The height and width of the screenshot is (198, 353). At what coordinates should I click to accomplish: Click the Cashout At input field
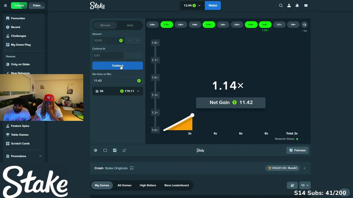[108, 56]
